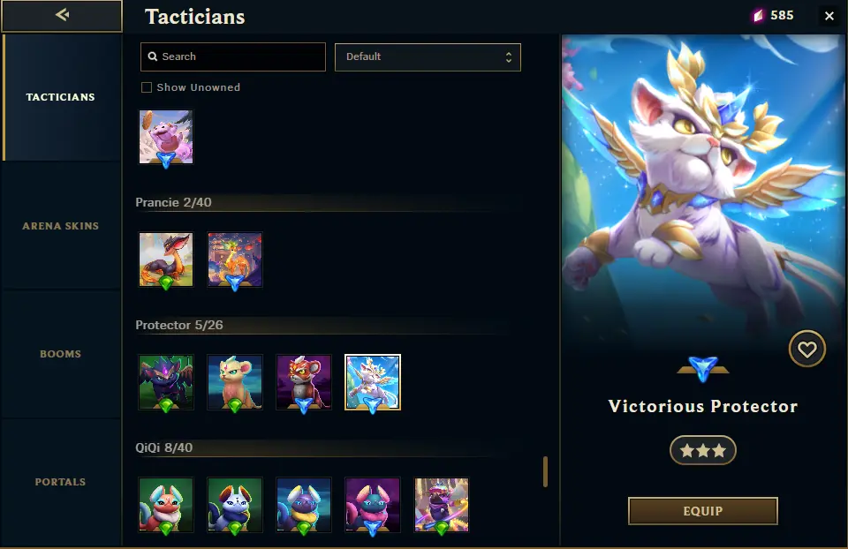
Task: Select the pink hippo tactician thumbnail
Action: (x=166, y=138)
